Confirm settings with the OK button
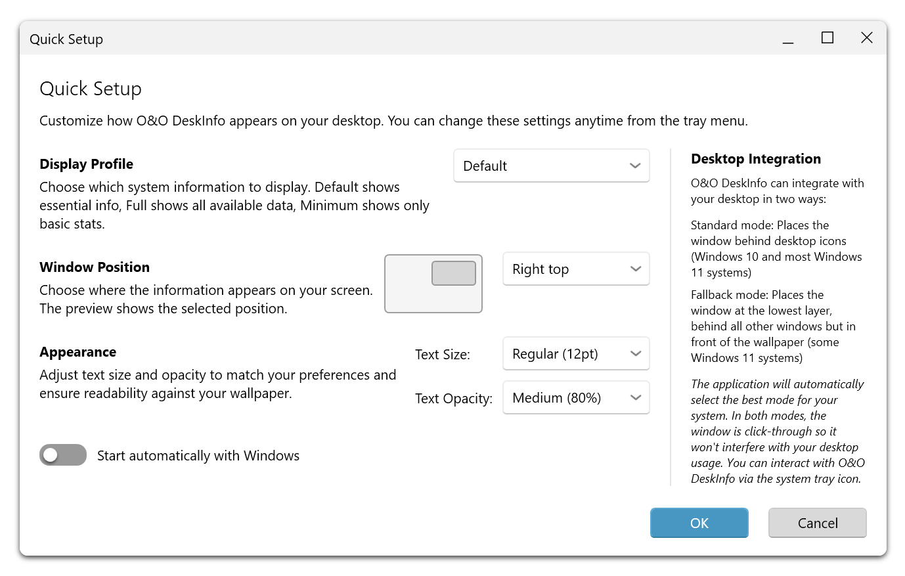 (x=699, y=523)
